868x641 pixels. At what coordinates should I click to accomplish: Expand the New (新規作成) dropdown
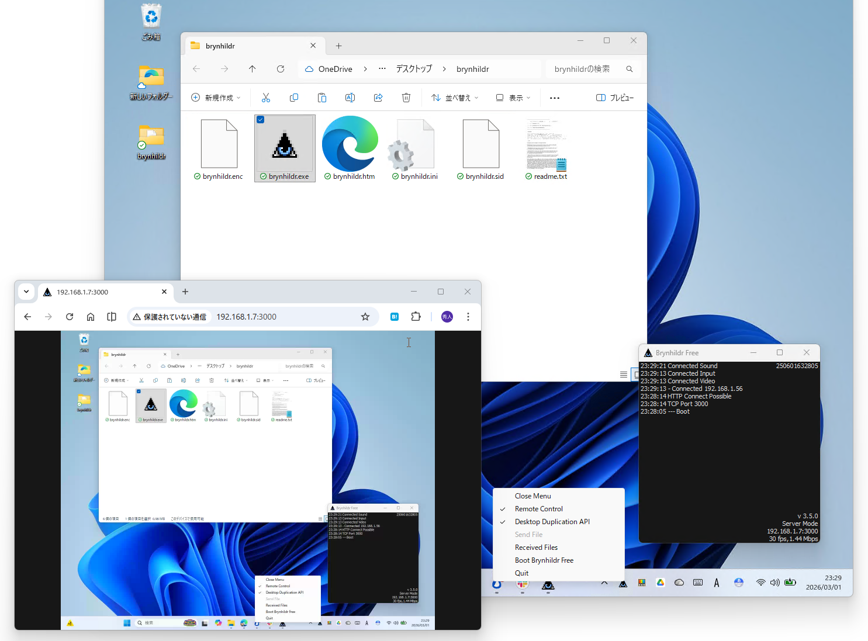pos(216,98)
